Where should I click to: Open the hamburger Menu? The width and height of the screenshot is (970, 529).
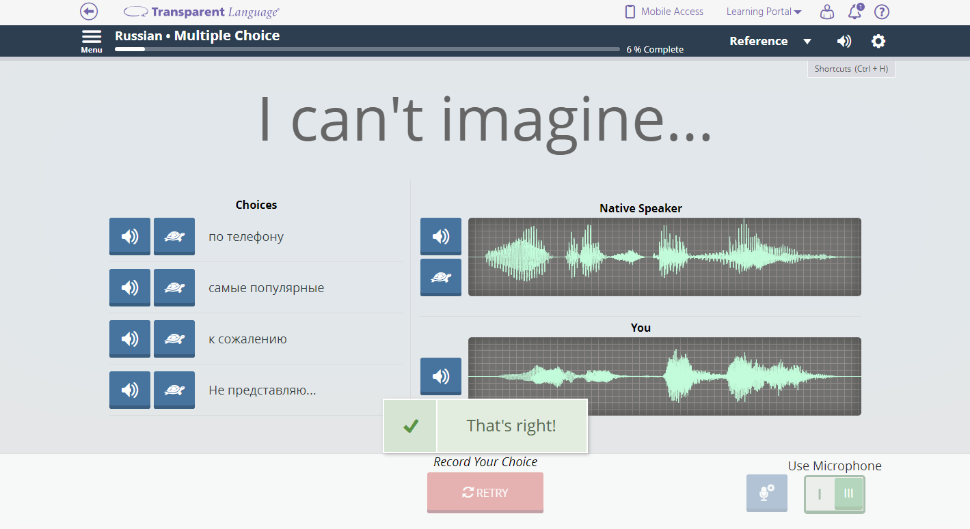pos(92,40)
